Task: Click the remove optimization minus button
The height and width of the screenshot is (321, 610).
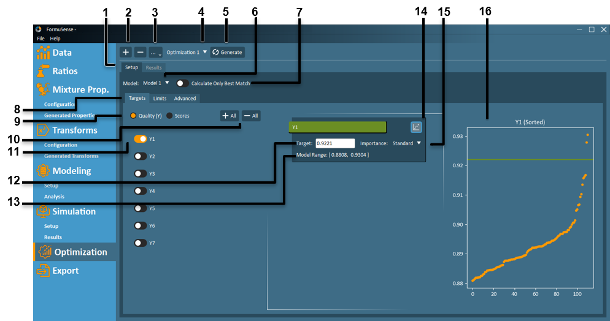Action: 141,52
